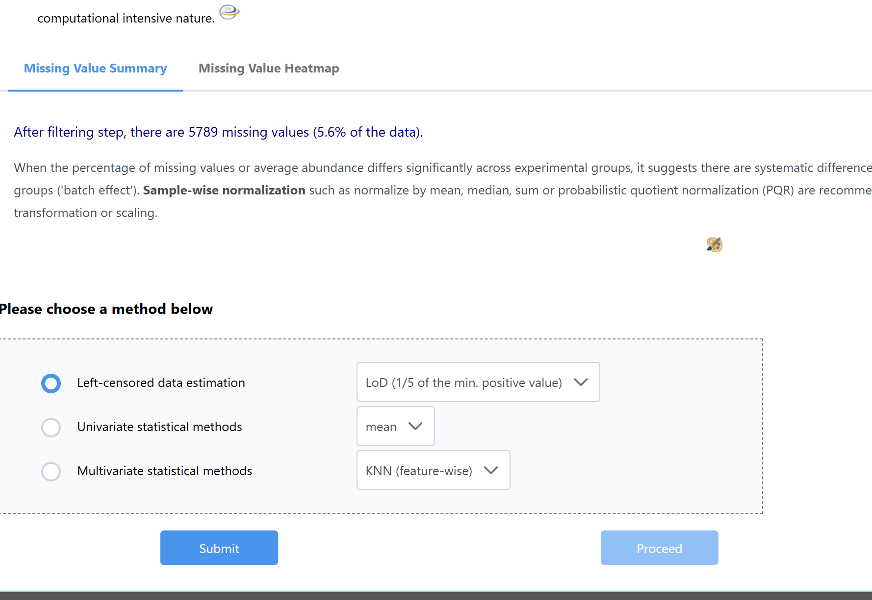Click the bold "Sample-wise normalization" text

click(x=224, y=191)
